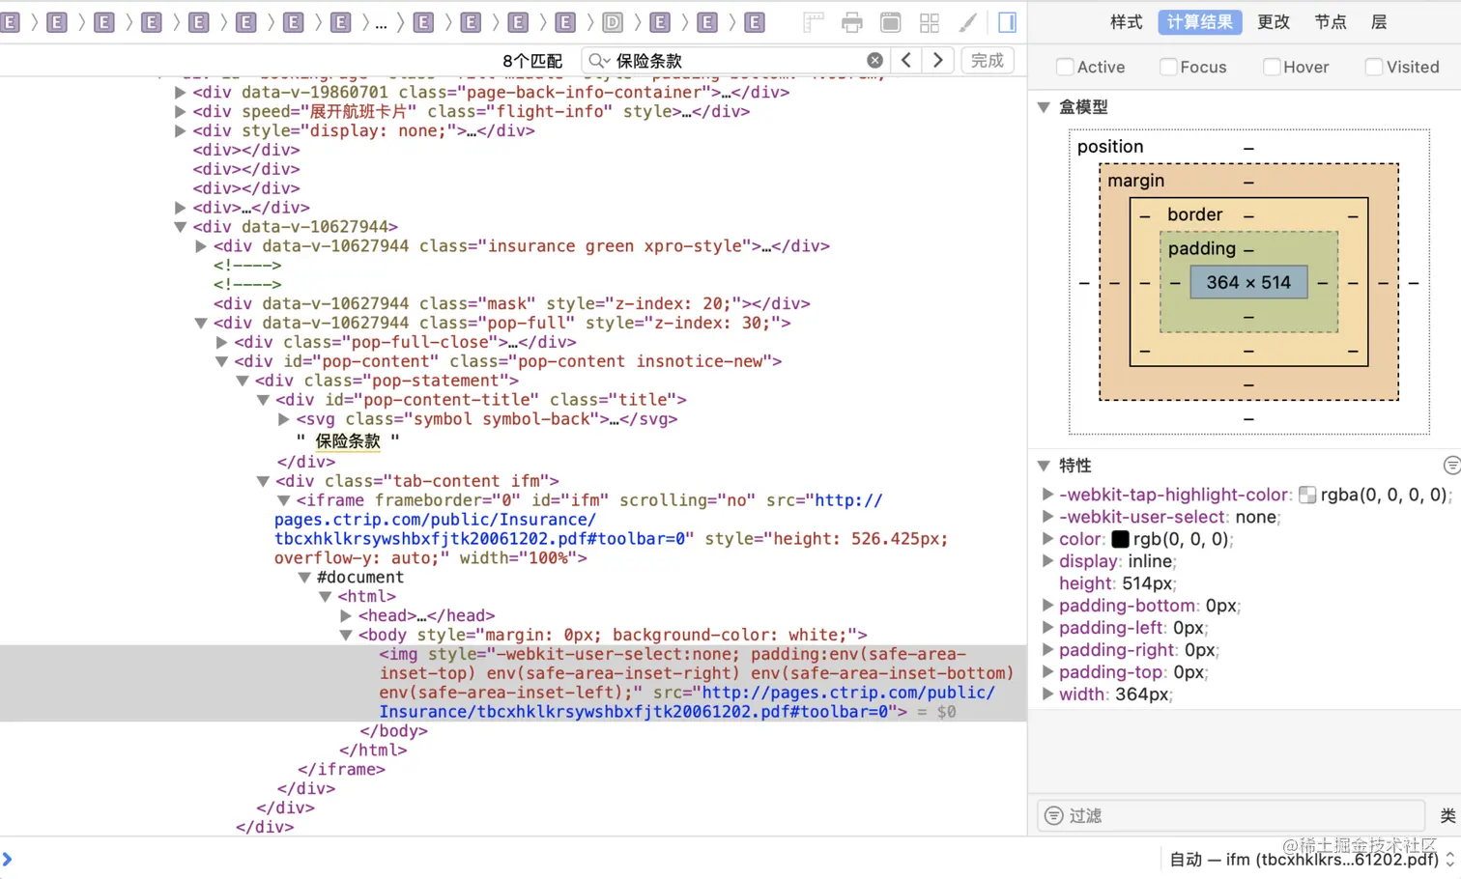Enable the Focus pseudo-class checkbox
1461x879 pixels.
tap(1168, 67)
